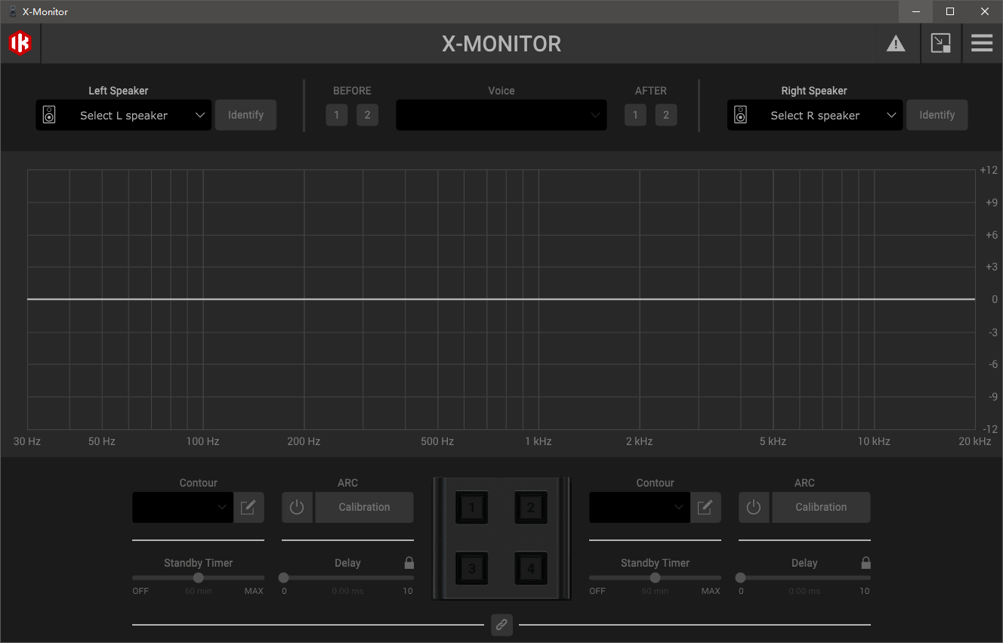Image resolution: width=1003 pixels, height=643 pixels.
Task: Expand the left Contour dropdown
Action: click(x=183, y=508)
